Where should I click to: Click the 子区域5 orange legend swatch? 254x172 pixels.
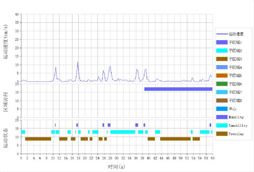[x=222, y=75]
